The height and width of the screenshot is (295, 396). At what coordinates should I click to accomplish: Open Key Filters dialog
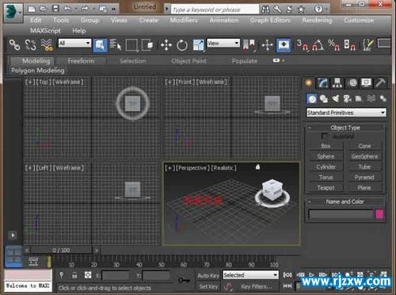tap(257, 286)
